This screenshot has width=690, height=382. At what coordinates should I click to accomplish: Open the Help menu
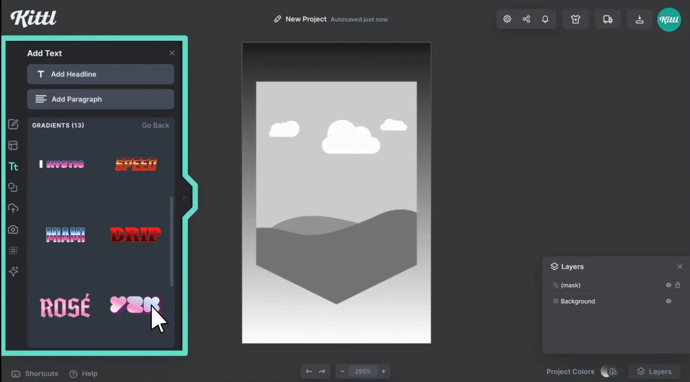pos(83,374)
